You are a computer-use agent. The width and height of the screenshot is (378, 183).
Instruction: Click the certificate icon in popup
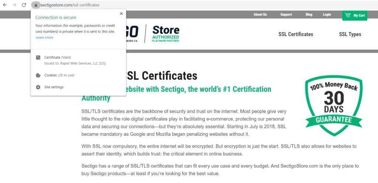38,57
